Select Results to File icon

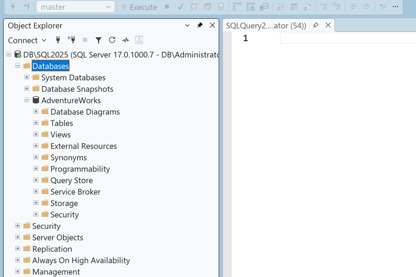click(x=307, y=6)
